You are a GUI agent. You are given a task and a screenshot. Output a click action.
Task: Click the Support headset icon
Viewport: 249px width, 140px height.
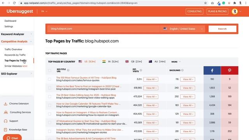pos(5,121)
